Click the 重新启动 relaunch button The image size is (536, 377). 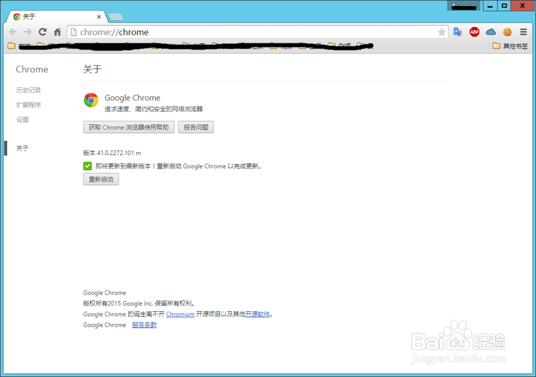[x=101, y=179]
